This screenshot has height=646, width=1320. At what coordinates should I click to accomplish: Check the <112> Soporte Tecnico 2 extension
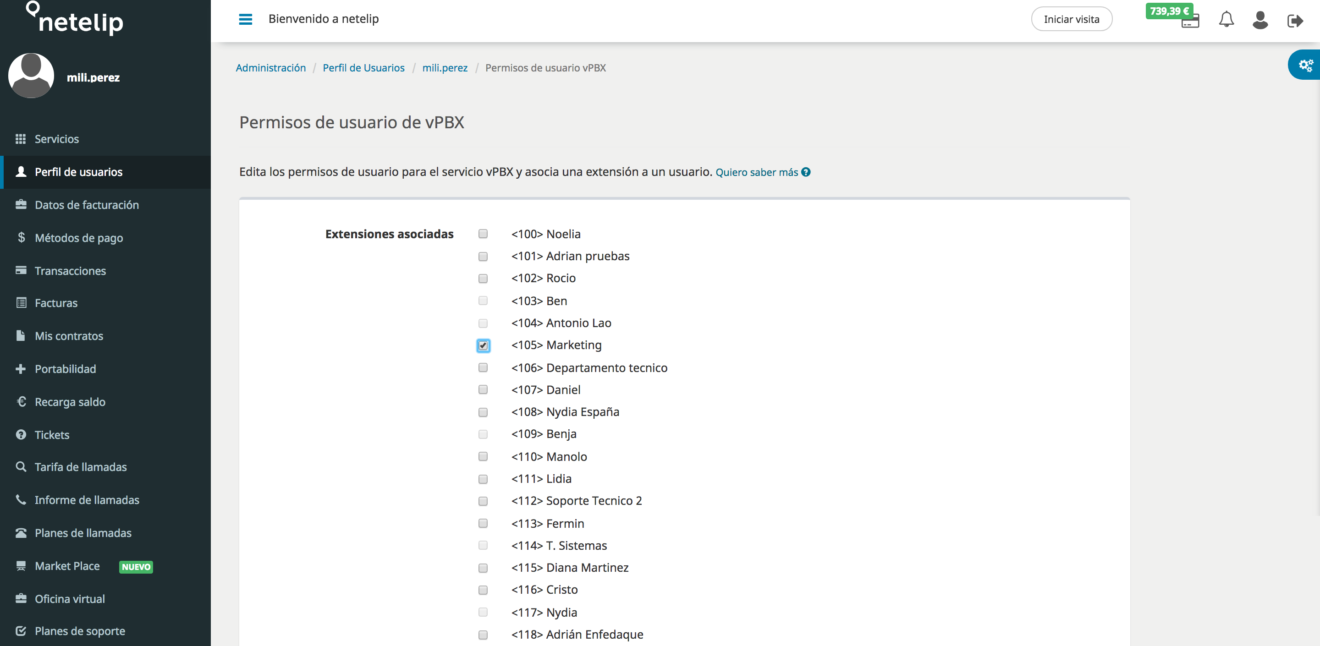point(483,501)
